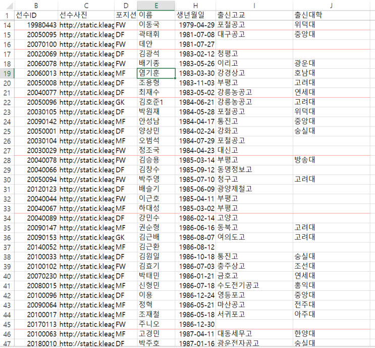Click birthdate 1984-07-29

(x=195, y=141)
